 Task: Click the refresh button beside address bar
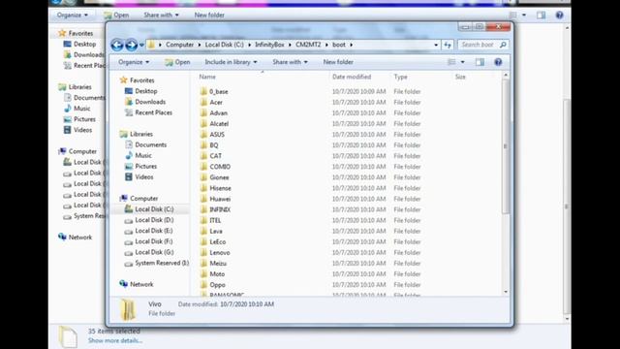(448, 45)
